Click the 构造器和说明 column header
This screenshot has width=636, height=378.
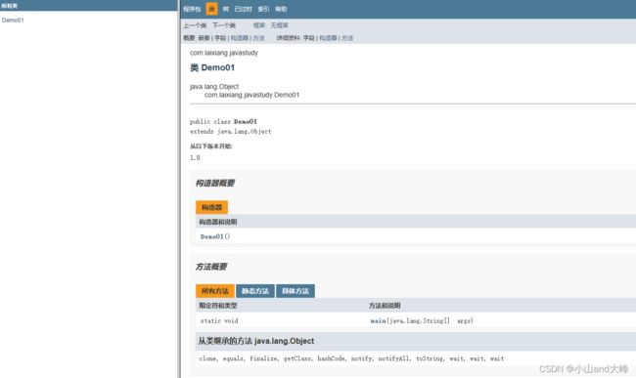click(x=218, y=222)
